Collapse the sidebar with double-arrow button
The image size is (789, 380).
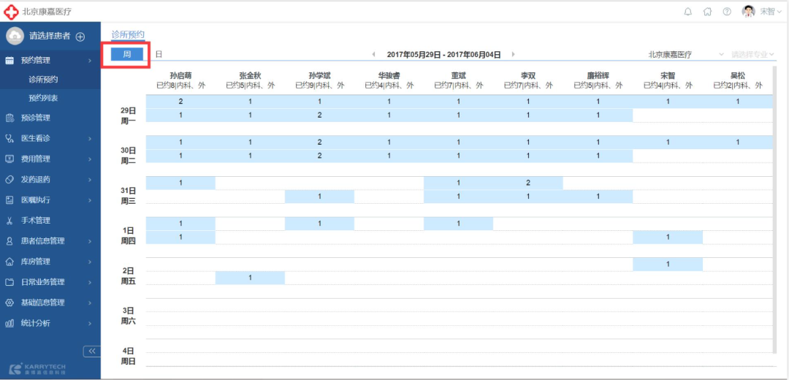coord(91,351)
